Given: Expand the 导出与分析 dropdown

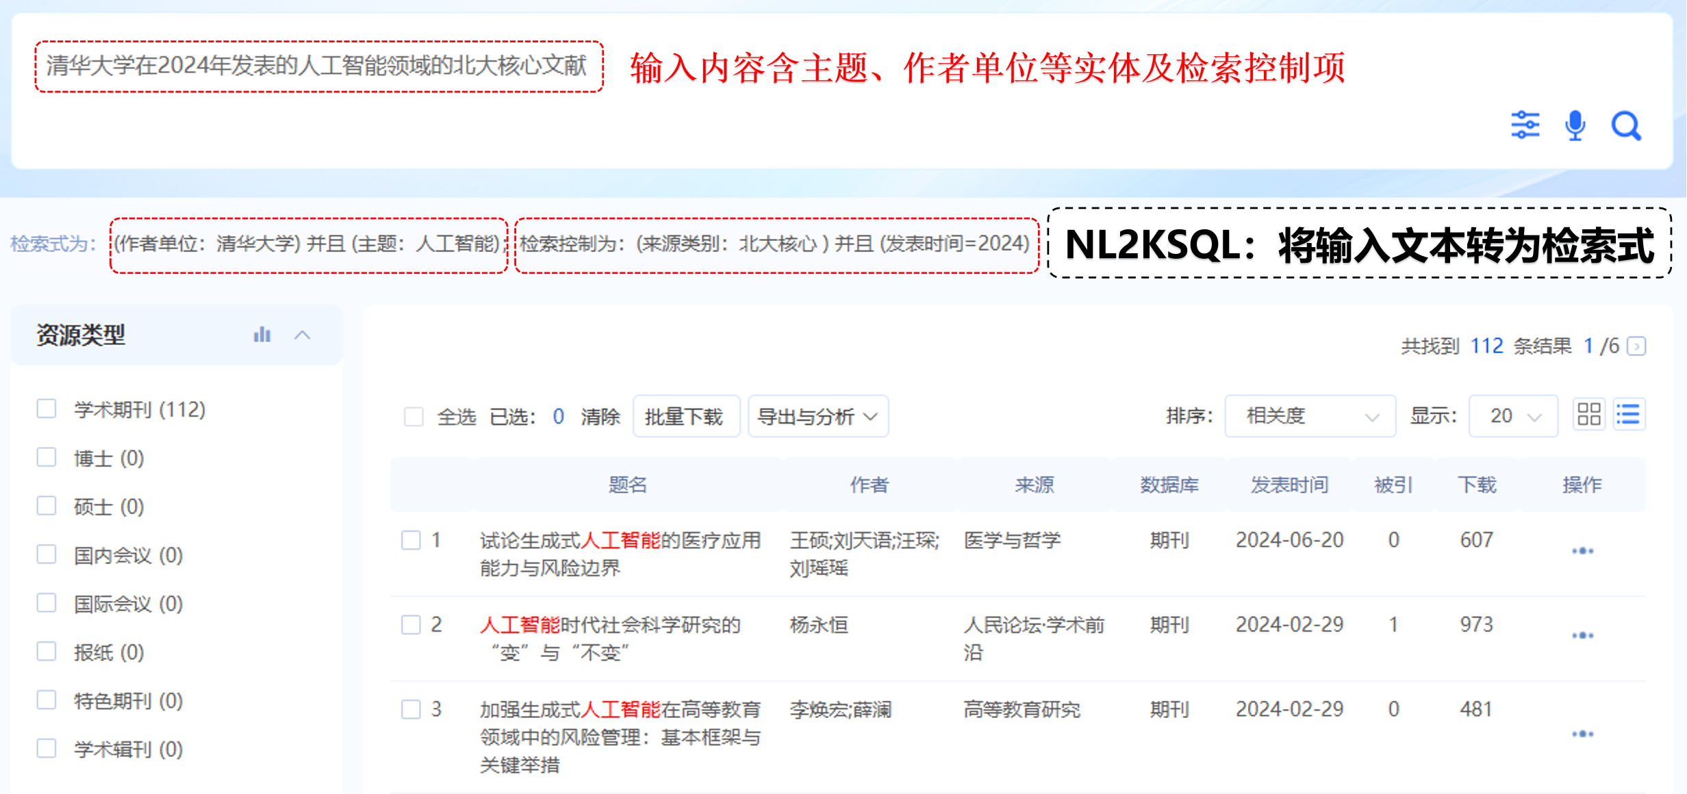Looking at the screenshot, I should [817, 416].
